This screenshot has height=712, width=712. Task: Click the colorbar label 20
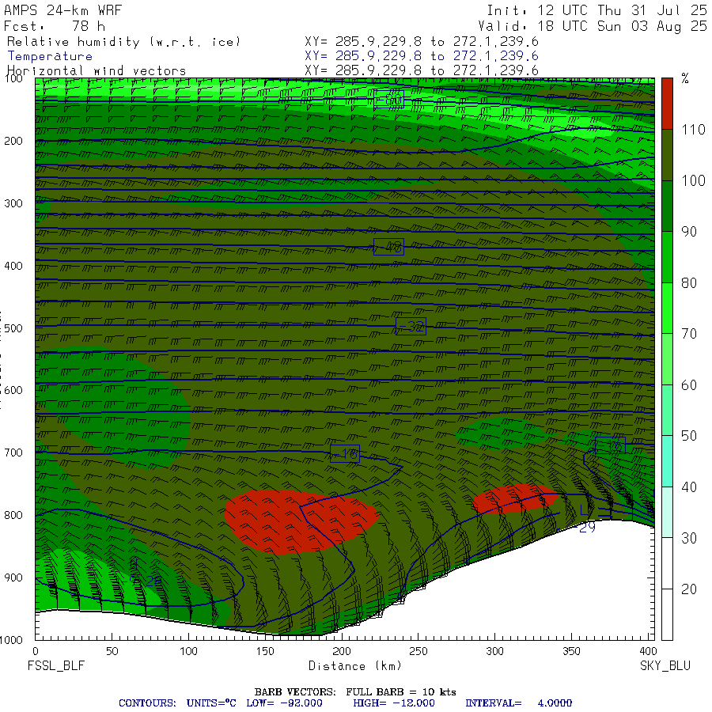[689, 589]
